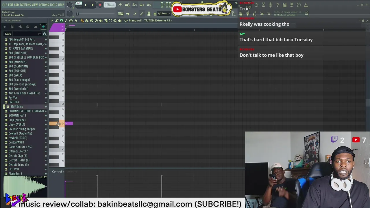Toggle favorite star for Ayy Vox

tap(46, 98)
